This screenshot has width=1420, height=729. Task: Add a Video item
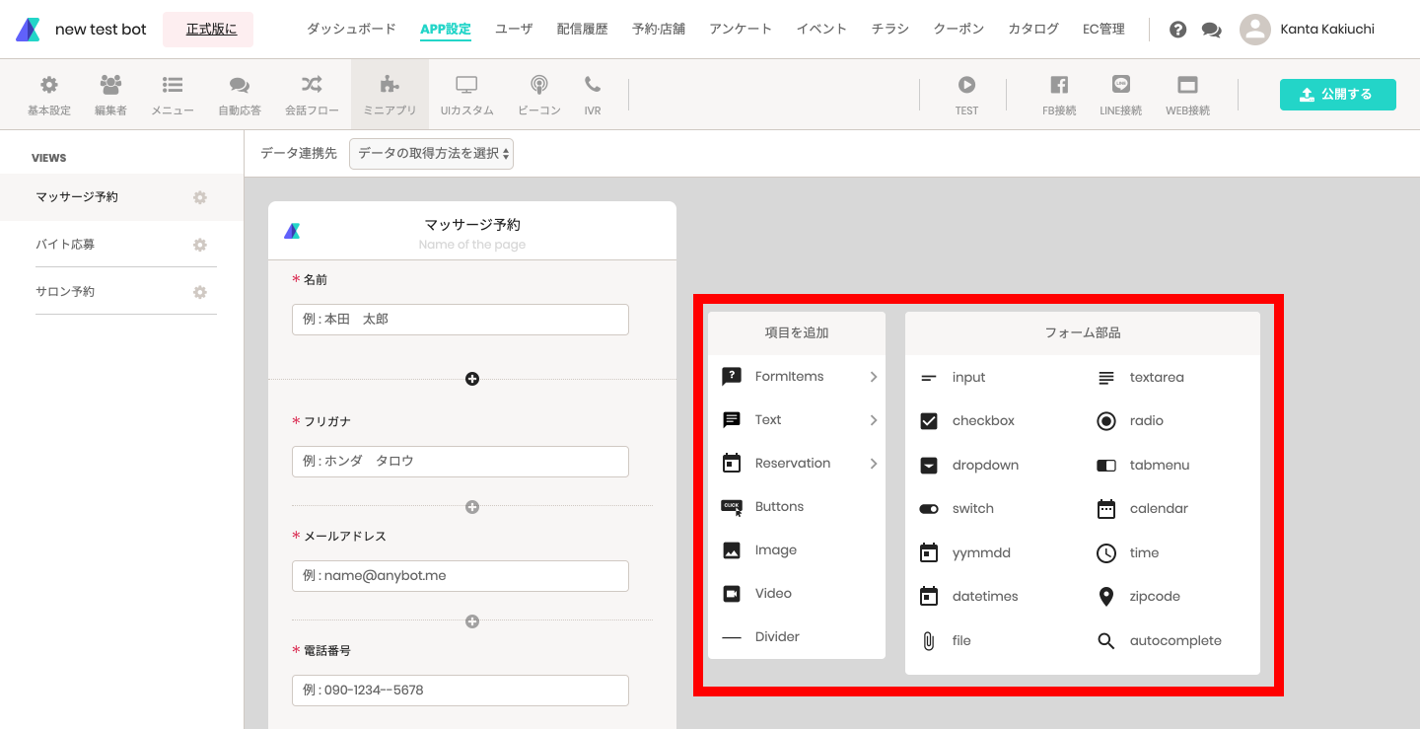pyautogui.click(x=797, y=593)
